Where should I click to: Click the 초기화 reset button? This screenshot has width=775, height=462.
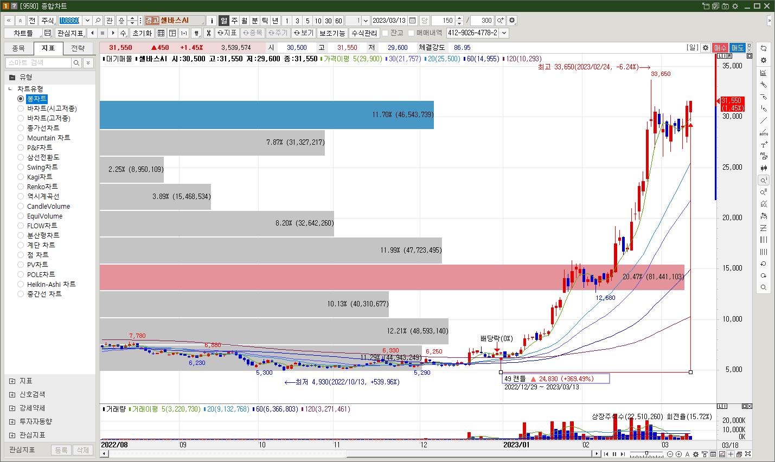(142, 33)
